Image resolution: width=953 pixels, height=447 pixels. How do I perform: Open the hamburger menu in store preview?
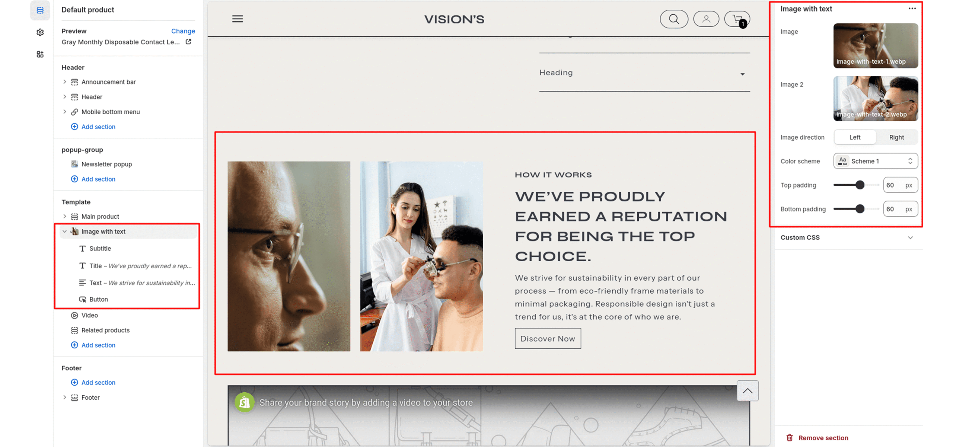click(238, 19)
